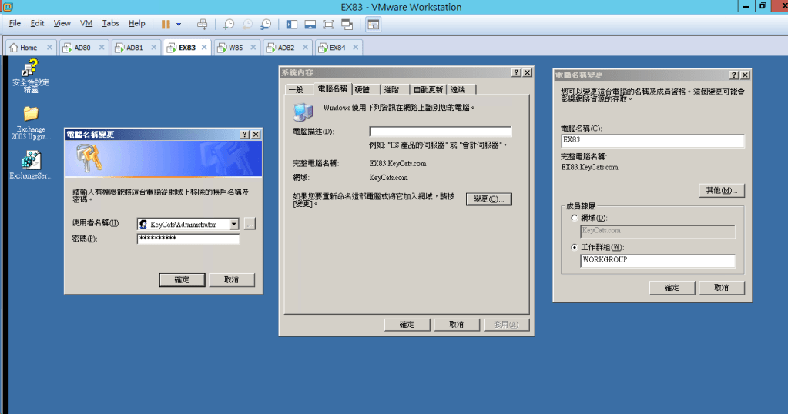Click the pause virtual machine toolbar icon
The width and height of the screenshot is (788, 414).
(166, 24)
